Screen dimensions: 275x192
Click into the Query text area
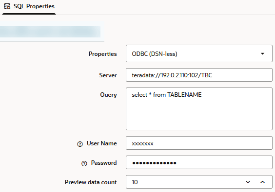tap(199, 109)
